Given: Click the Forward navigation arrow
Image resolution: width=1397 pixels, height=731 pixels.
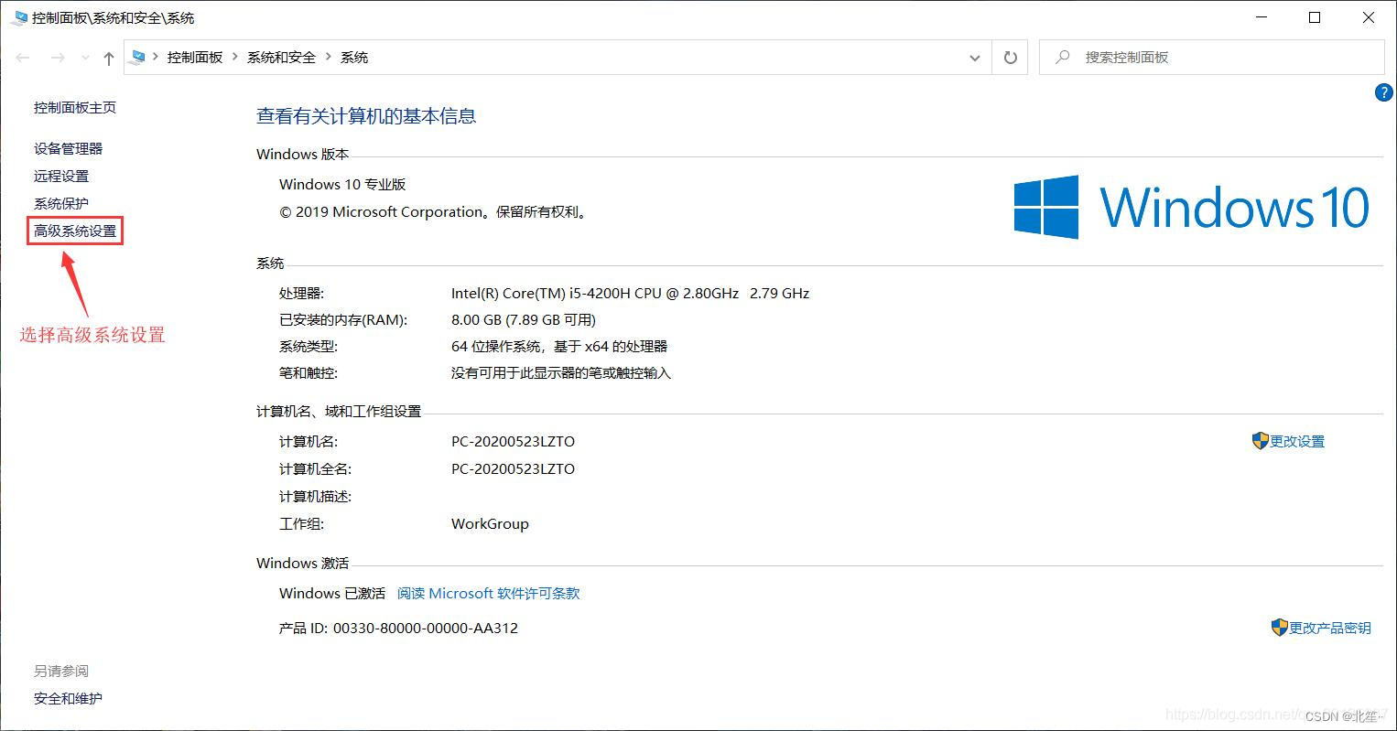Looking at the screenshot, I should pos(58,58).
